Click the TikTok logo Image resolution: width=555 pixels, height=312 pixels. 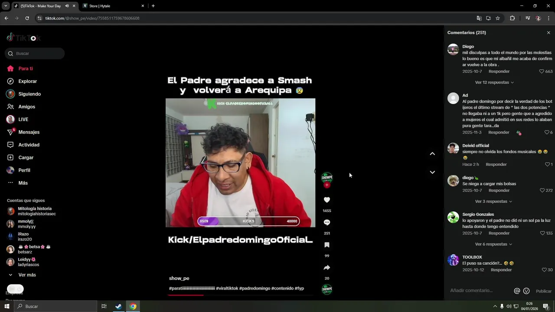[x=23, y=37]
